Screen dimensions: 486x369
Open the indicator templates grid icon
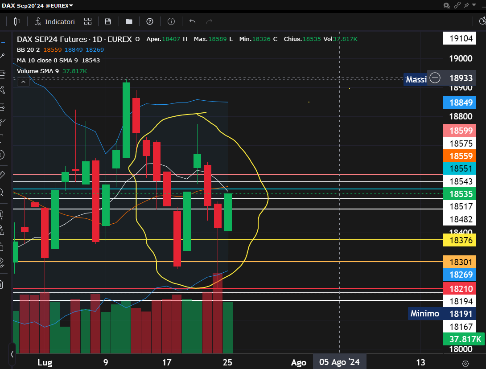pyautogui.click(x=88, y=21)
